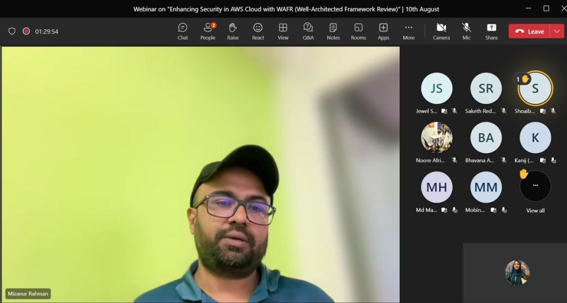
Task: Click the shield security icon
Action: (x=12, y=32)
